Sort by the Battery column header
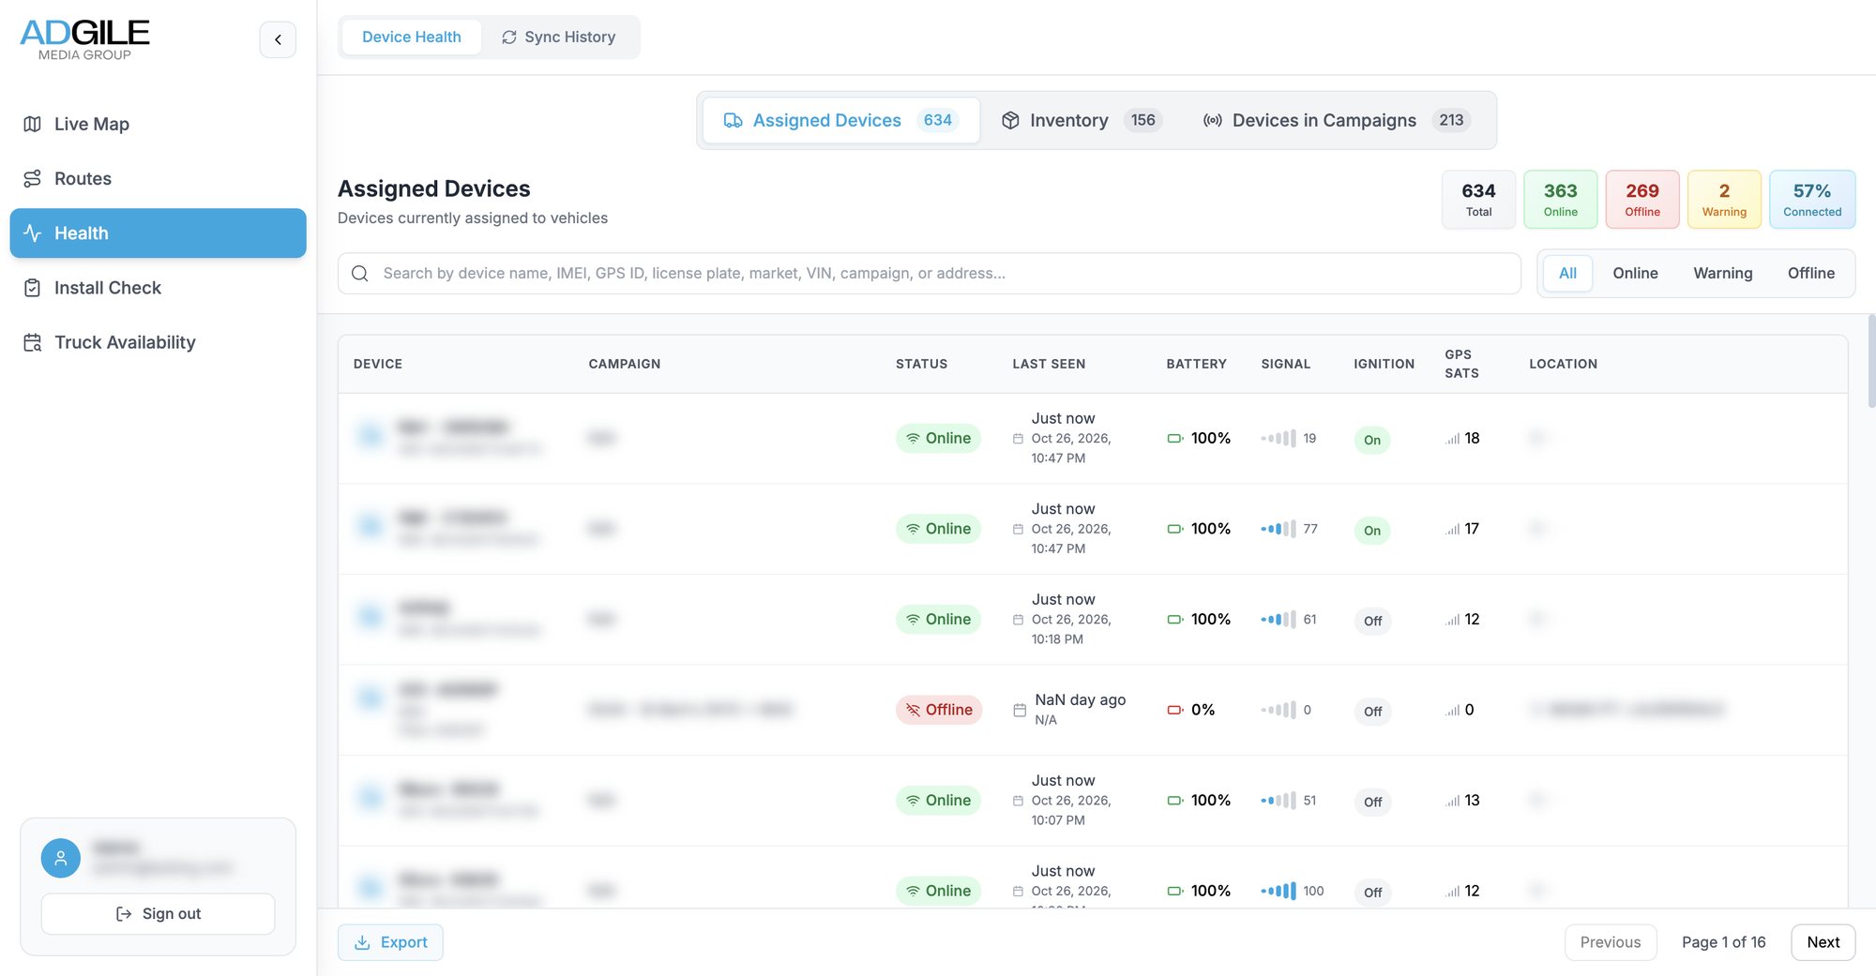This screenshot has height=976, width=1876. click(1196, 364)
